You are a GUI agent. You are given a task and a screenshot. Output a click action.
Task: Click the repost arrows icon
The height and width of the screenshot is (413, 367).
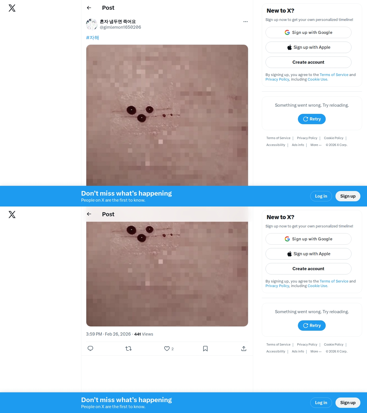point(128,348)
